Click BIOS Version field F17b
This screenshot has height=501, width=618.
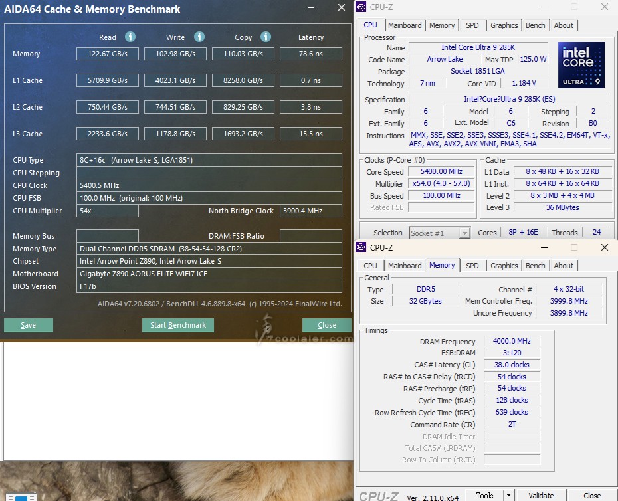[x=209, y=286]
